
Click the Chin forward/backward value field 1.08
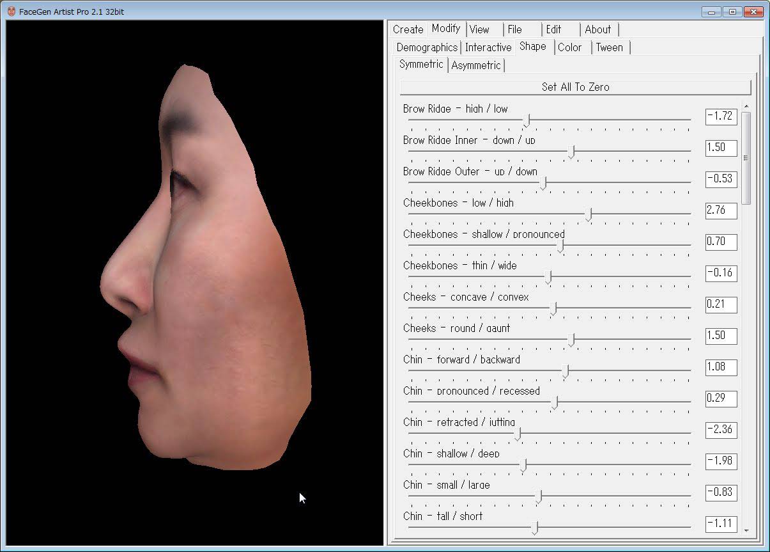click(721, 367)
